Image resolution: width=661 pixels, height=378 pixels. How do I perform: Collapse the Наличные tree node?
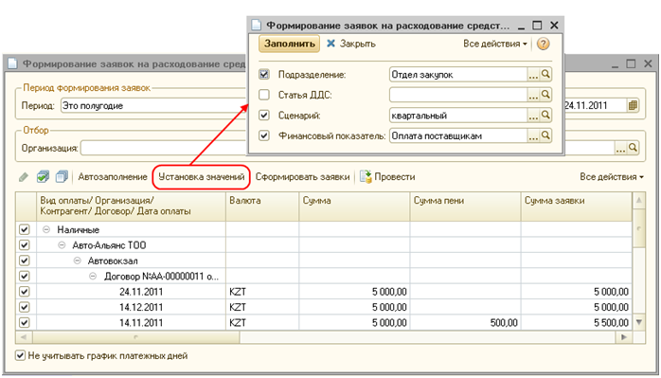click(46, 229)
